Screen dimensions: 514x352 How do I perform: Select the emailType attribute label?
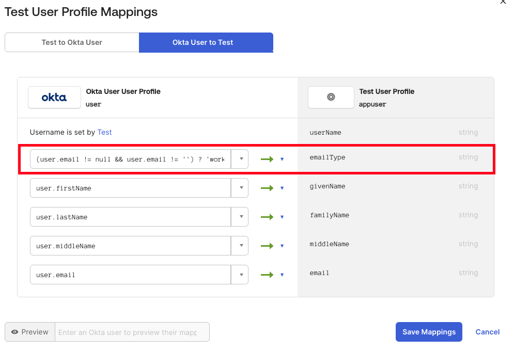328,157
